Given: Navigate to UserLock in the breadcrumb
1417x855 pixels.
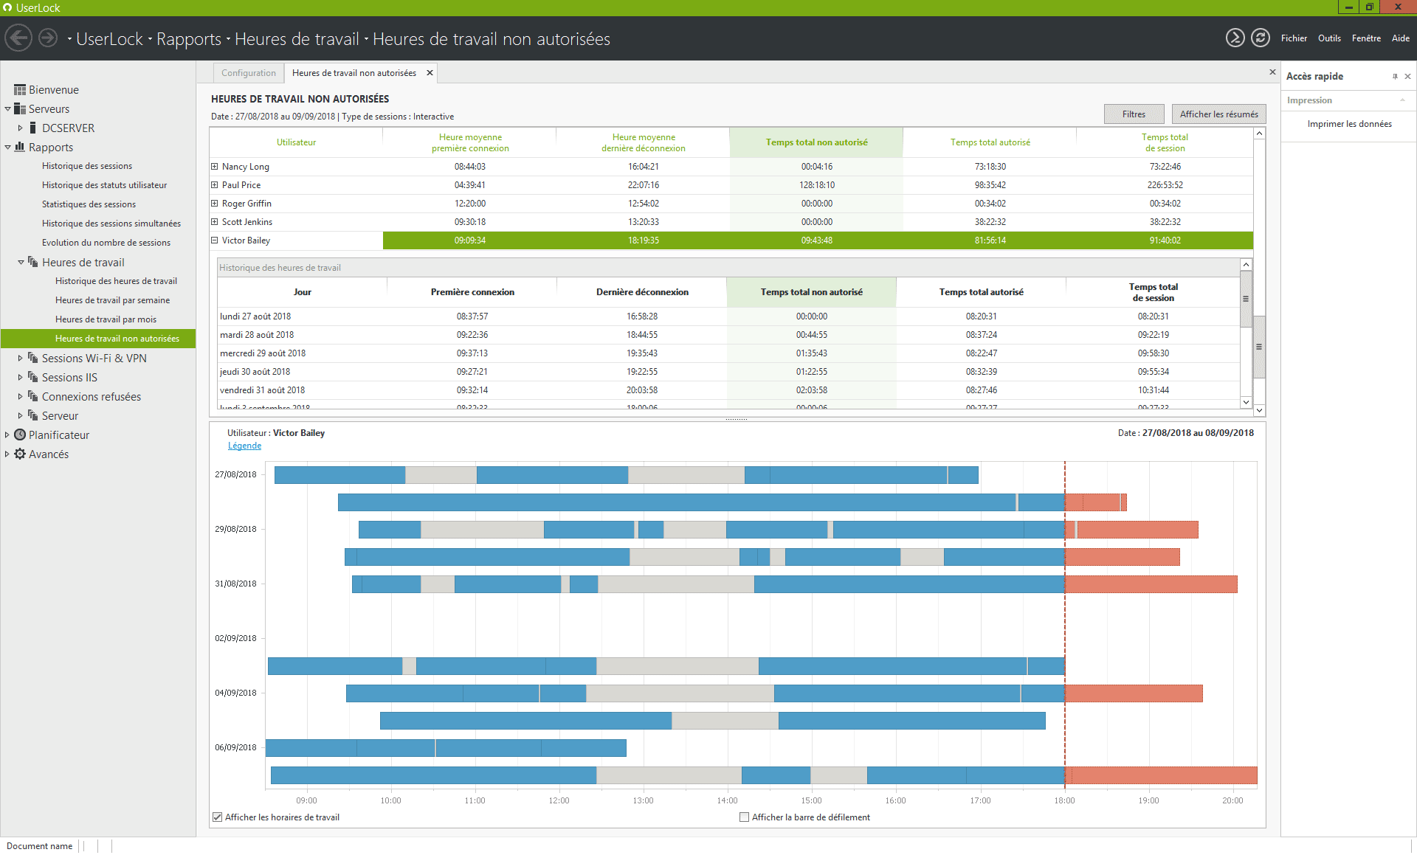Looking at the screenshot, I should tap(110, 39).
